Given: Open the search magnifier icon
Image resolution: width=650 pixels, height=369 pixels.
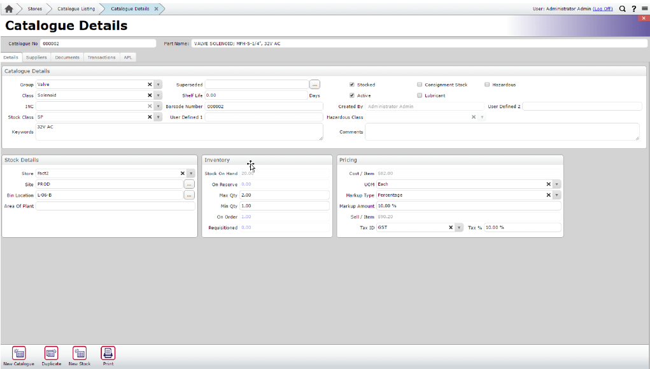Looking at the screenshot, I should 623,9.
